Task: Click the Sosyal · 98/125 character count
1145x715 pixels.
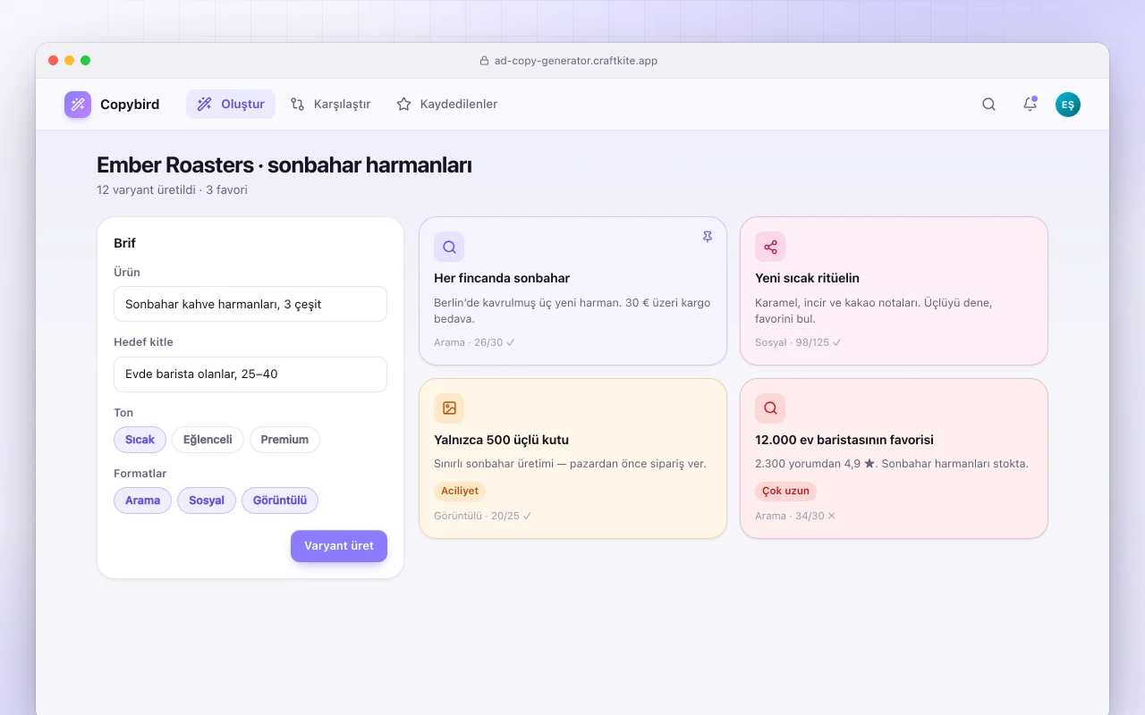Action: coord(798,342)
